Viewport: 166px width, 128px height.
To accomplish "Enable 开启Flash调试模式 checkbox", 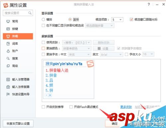I will coord(71,107).
